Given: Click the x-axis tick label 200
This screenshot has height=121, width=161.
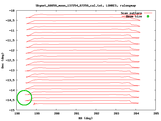Looking at the screenshot, I should point(57,113).
